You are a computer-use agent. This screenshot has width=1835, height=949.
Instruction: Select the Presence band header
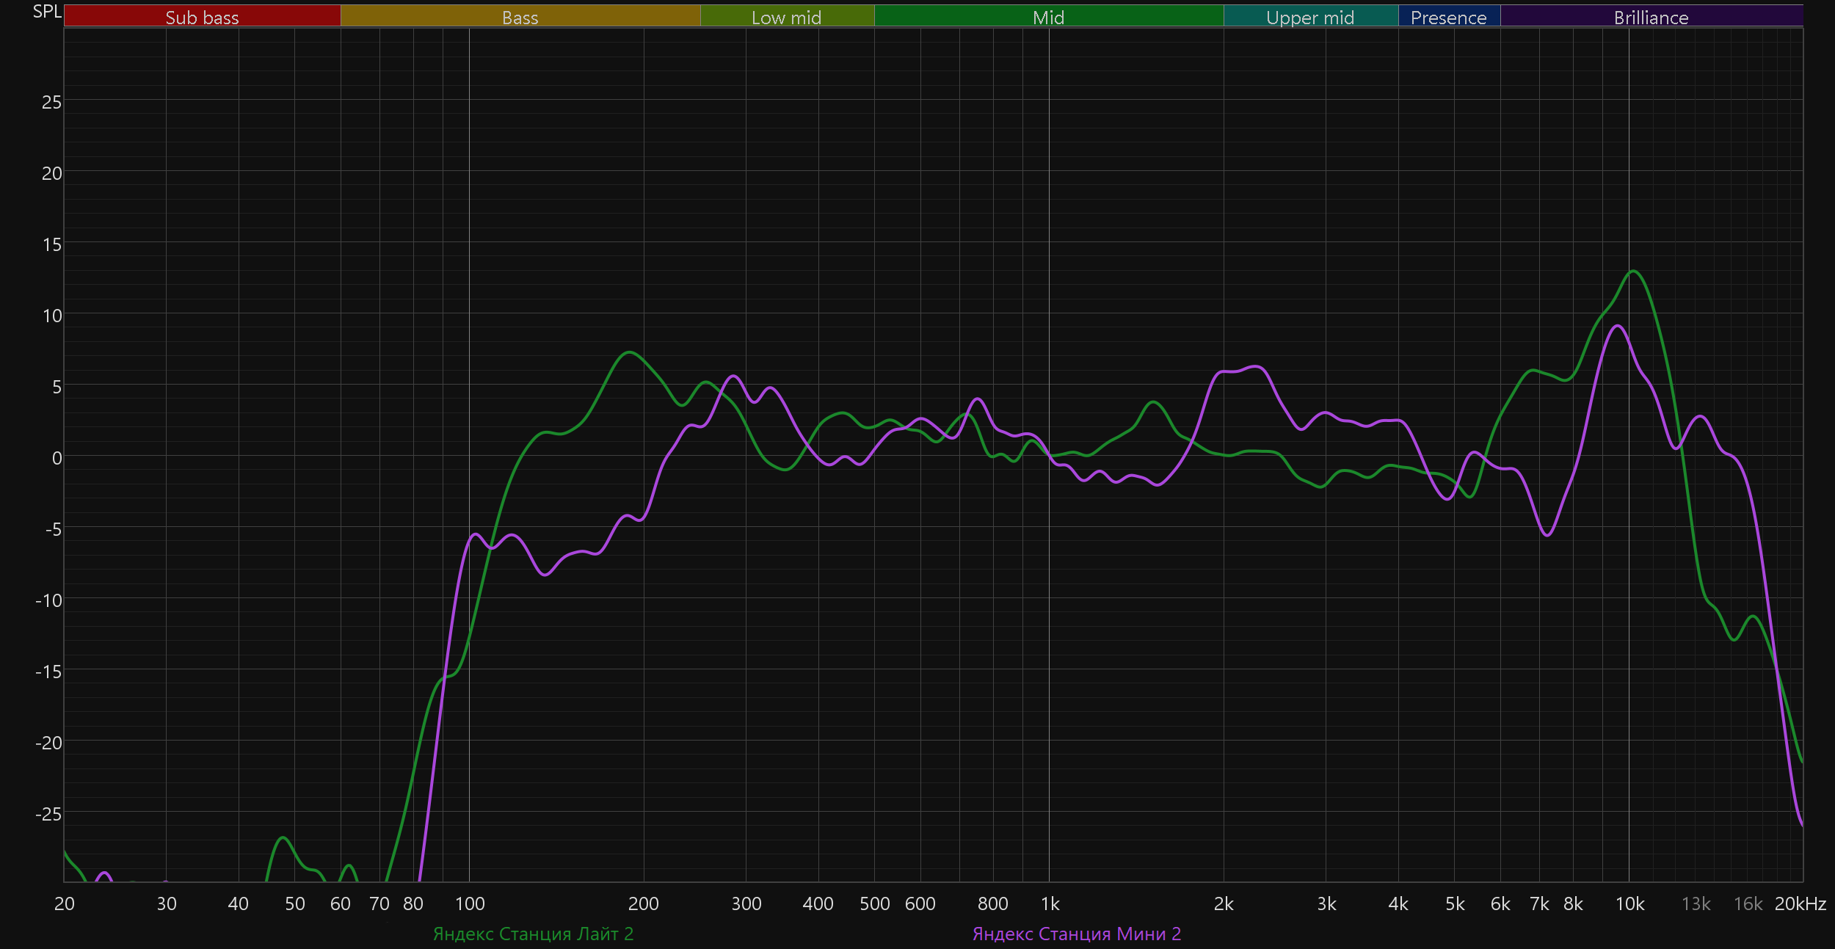pos(1448,17)
